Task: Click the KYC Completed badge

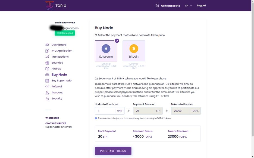Action: [x=65, y=33]
